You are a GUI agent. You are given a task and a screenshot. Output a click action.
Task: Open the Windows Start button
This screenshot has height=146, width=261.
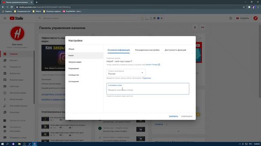coord(2,144)
